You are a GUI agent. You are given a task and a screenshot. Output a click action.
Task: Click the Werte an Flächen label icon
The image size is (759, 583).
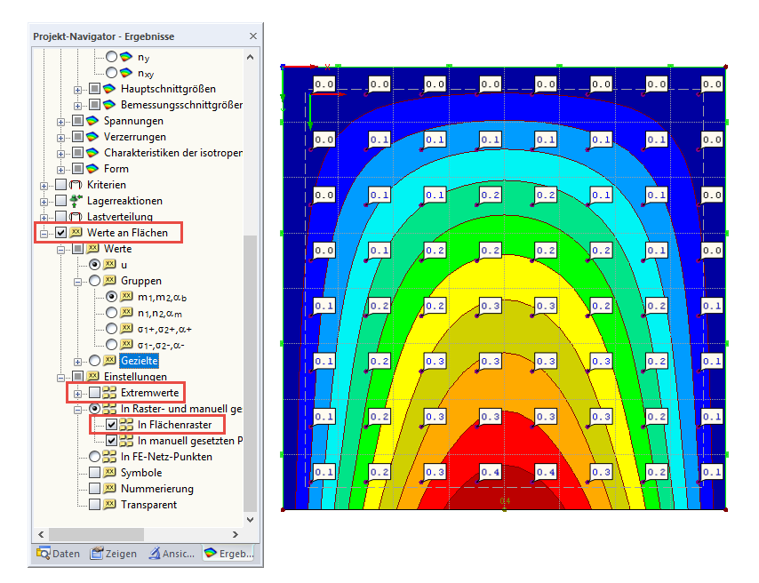[x=75, y=233]
